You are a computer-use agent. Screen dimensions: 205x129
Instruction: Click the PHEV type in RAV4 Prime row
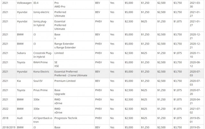[x=98, y=62]
